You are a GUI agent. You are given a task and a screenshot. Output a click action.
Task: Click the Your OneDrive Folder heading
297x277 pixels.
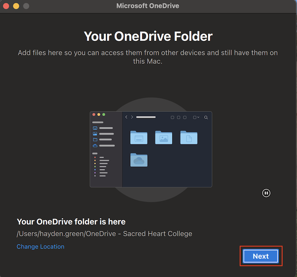point(148,36)
